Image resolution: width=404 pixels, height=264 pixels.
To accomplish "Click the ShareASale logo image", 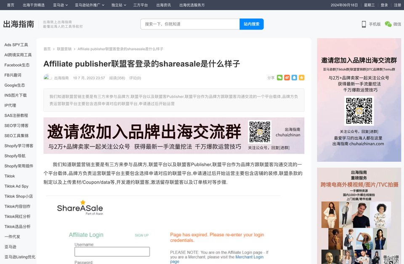I will [x=80, y=208].
